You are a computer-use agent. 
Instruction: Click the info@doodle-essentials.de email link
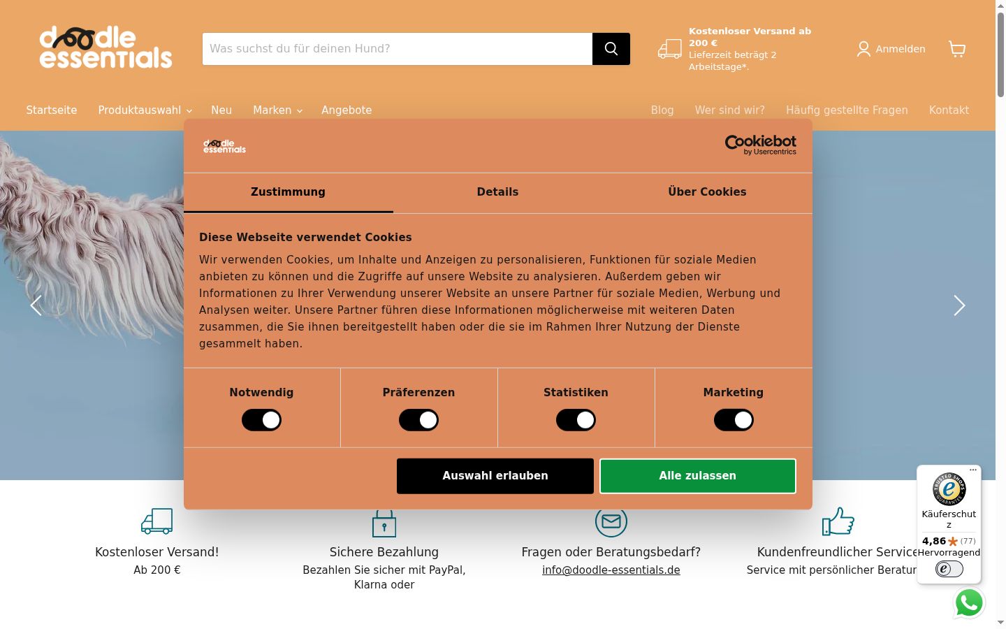(x=611, y=570)
